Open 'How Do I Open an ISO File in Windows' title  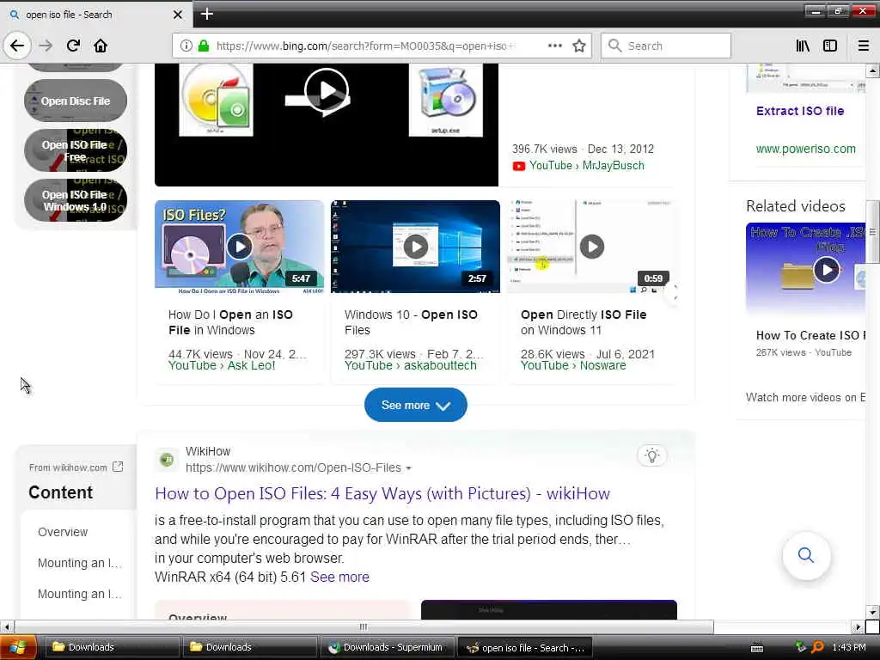tap(230, 322)
